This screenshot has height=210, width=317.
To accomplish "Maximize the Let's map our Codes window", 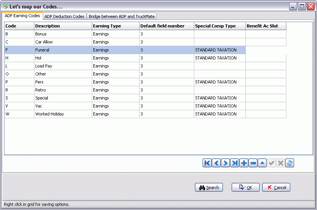I will pyautogui.click(x=302, y=6).
